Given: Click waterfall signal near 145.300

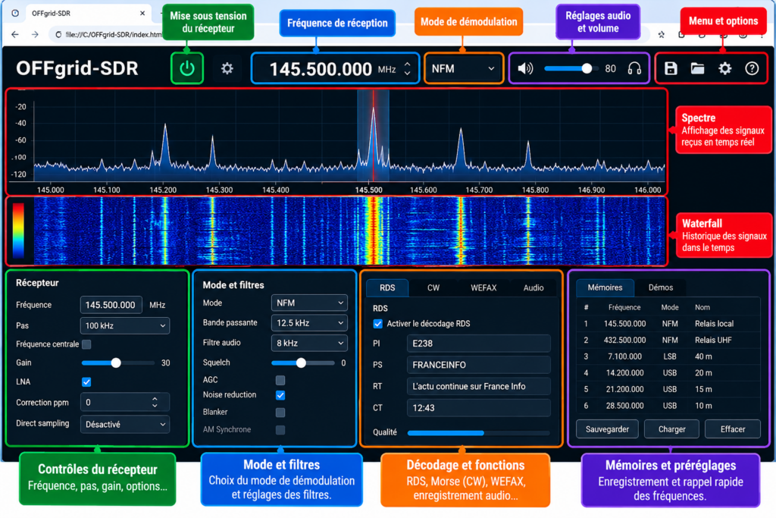Looking at the screenshot, I should click(212, 231).
